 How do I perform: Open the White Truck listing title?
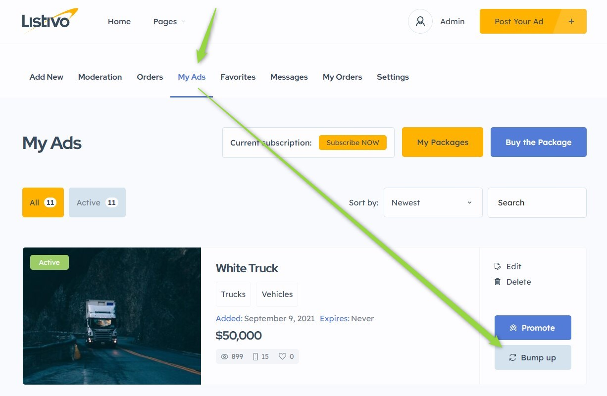click(x=247, y=268)
